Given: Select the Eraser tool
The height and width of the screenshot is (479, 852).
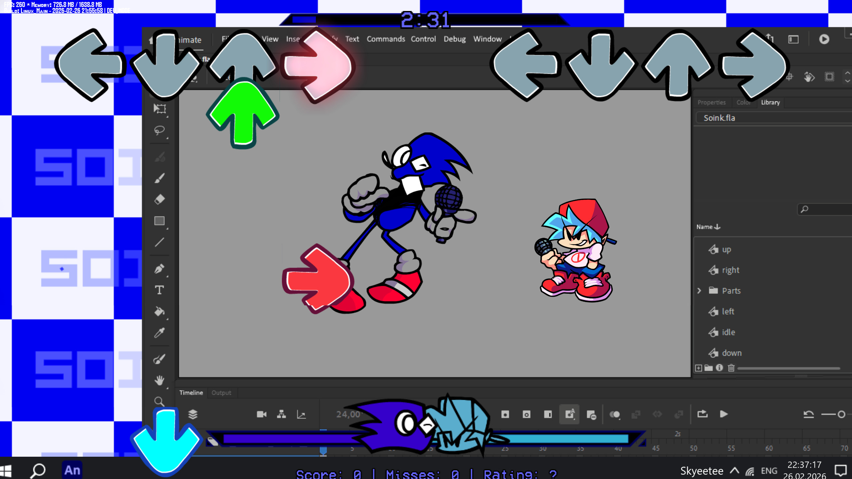Looking at the screenshot, I should click(x=159, y=199).
